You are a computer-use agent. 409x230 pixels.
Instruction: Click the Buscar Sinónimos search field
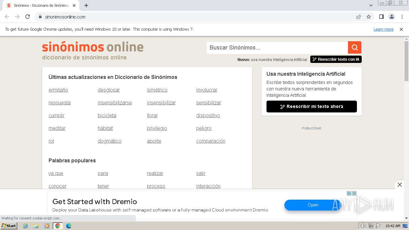tap(277, 48)
